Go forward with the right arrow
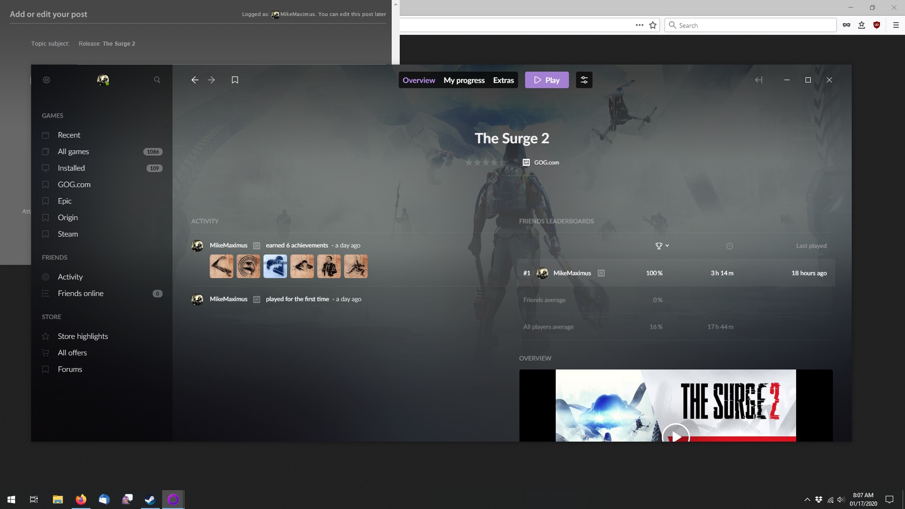 (x=212, y=80)
